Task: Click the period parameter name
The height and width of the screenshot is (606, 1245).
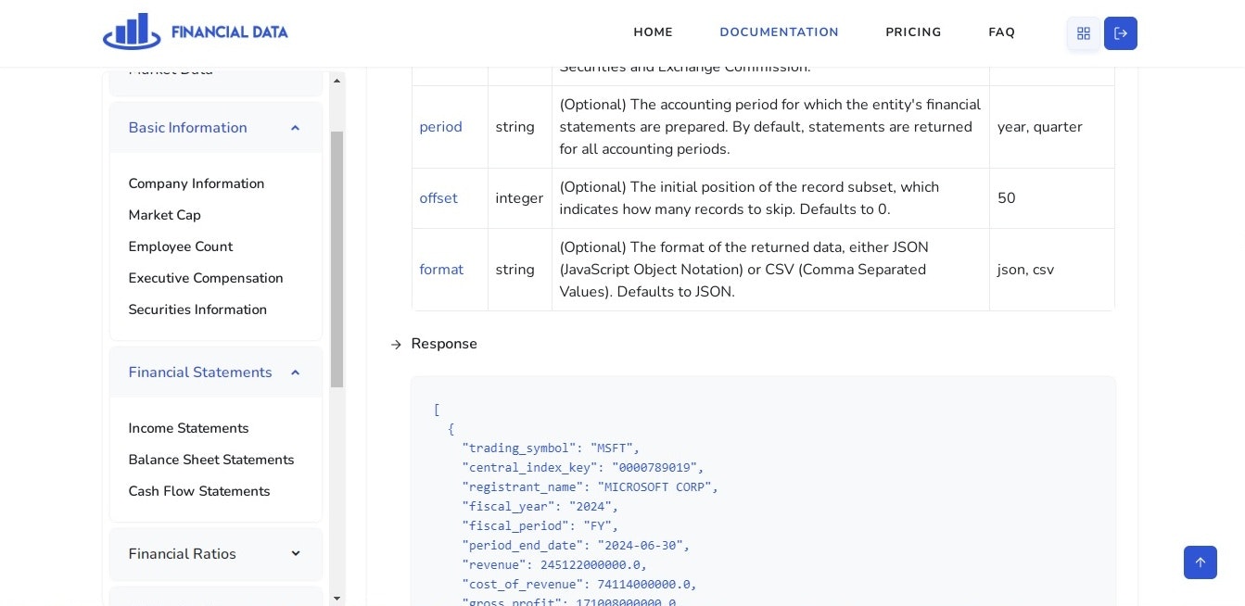Action: pyautogui.click(x=440, y=127)
